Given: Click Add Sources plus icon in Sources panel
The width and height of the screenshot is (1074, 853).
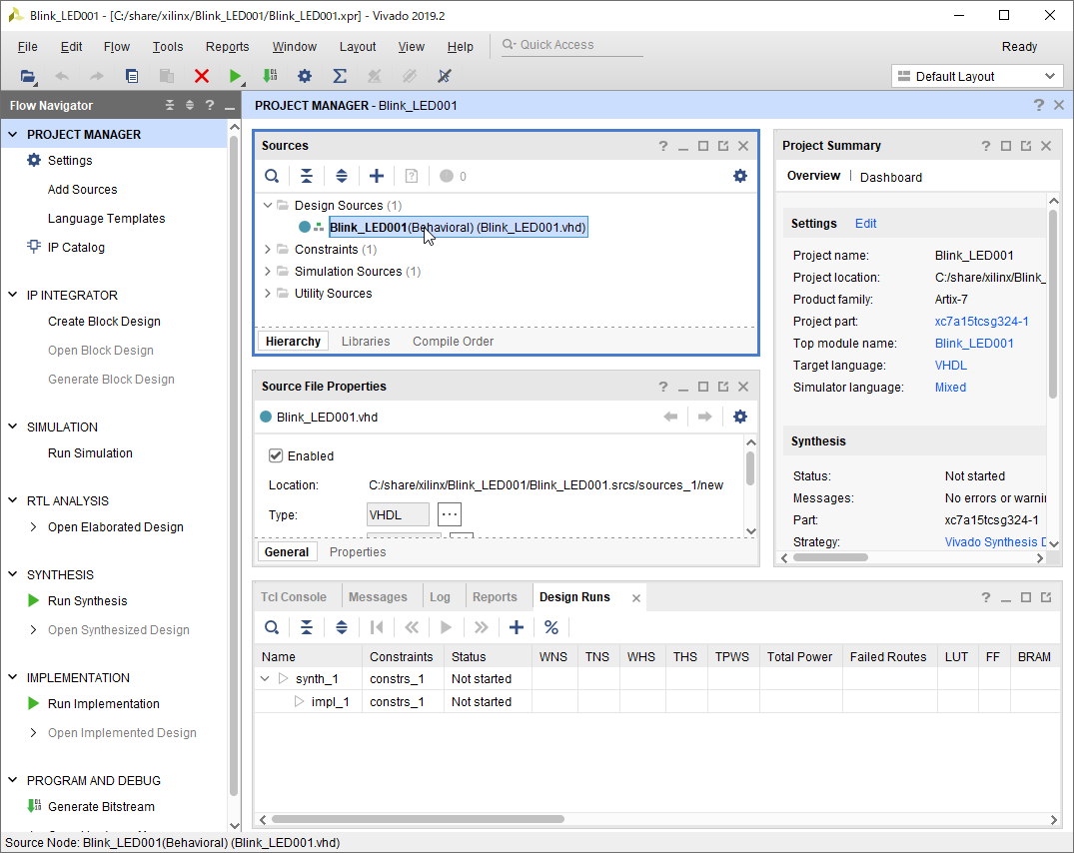Looking at the screenshot, I should [377, 176].
